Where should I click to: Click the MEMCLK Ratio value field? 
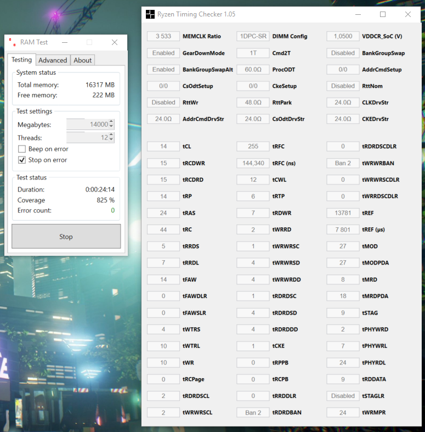(x=163, y=36)
